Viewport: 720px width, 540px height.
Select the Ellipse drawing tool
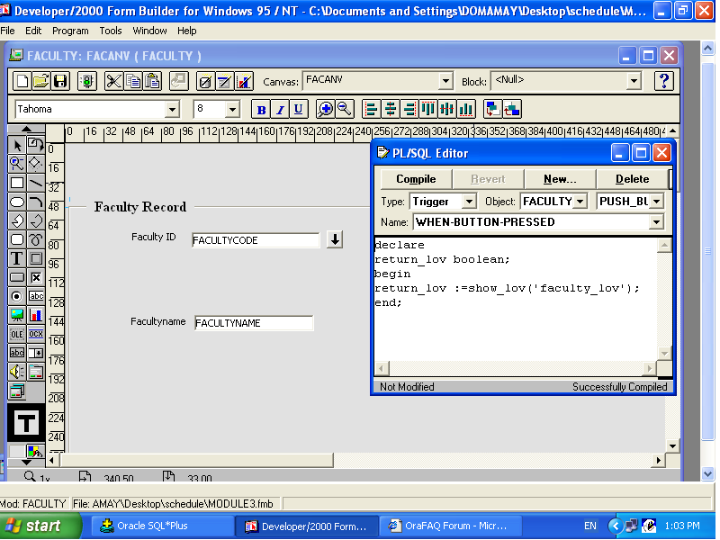click(x=16, y=202)
